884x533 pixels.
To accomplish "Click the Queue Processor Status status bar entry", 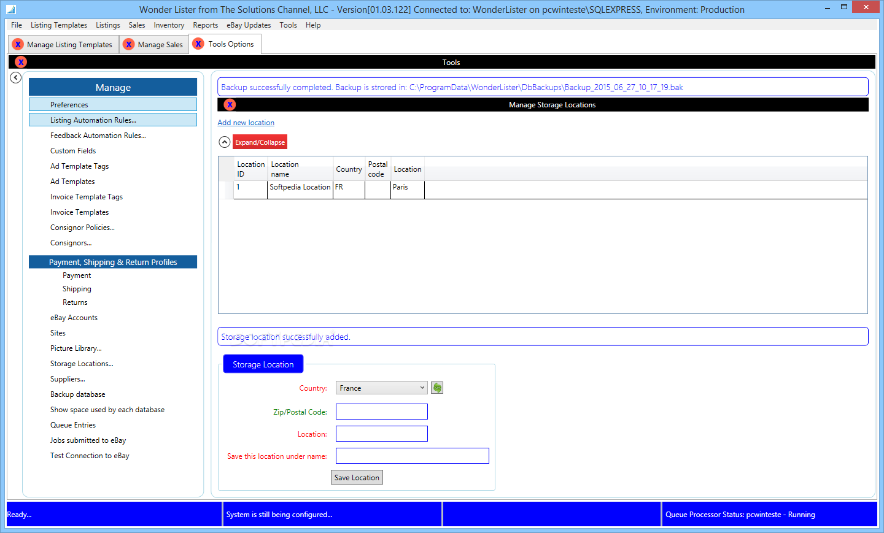I will [x=770, y=515].
